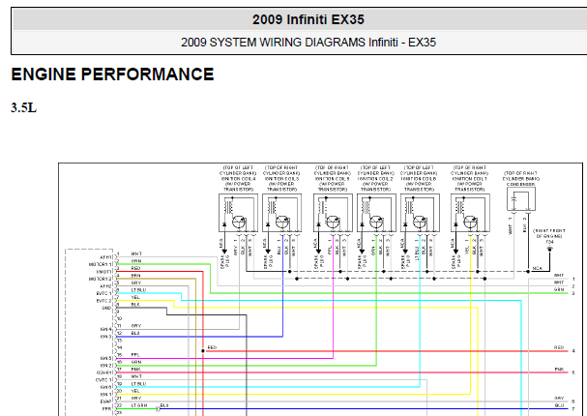Click the 'FPR' pin label
The image size is (587, 416).
(106, 409)
